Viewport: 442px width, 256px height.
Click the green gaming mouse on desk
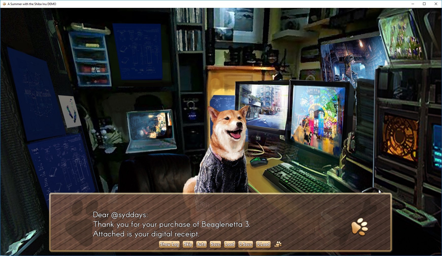coord(258,161)
